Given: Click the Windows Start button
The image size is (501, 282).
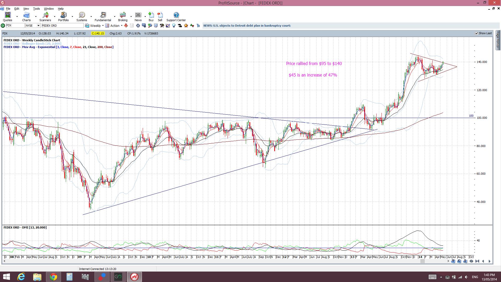Looking at the screenshot, I should (x=6, y=277).
